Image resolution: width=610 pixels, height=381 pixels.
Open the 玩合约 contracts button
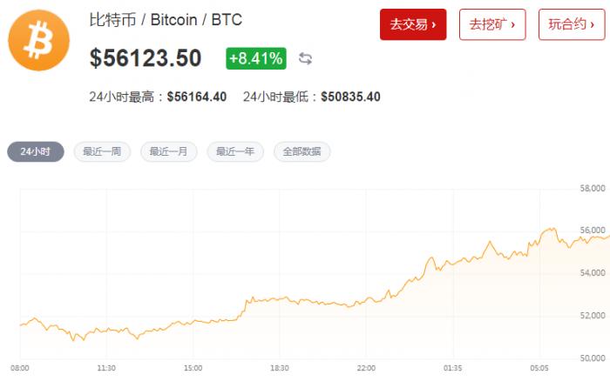tap(571, 24)
